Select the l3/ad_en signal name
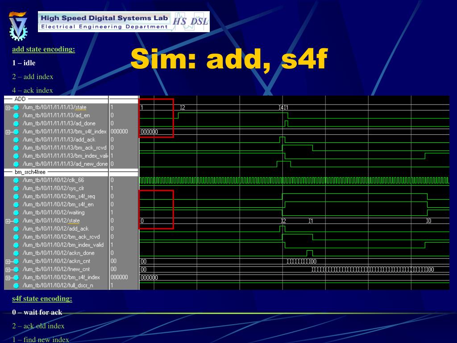Image resolution: width=457 pixels, height=343 pixels. 56,116
